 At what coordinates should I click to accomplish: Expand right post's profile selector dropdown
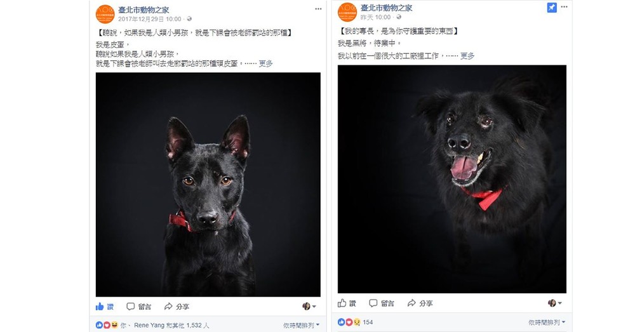(x=555, y=303)
